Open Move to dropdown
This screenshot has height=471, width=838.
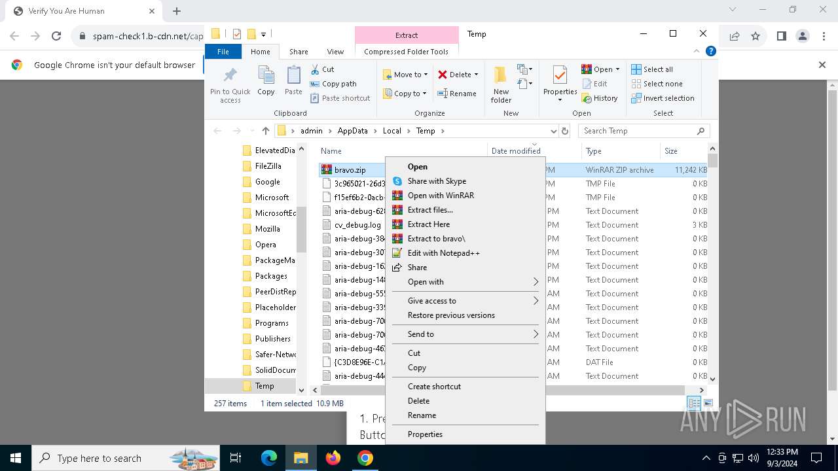405,75
